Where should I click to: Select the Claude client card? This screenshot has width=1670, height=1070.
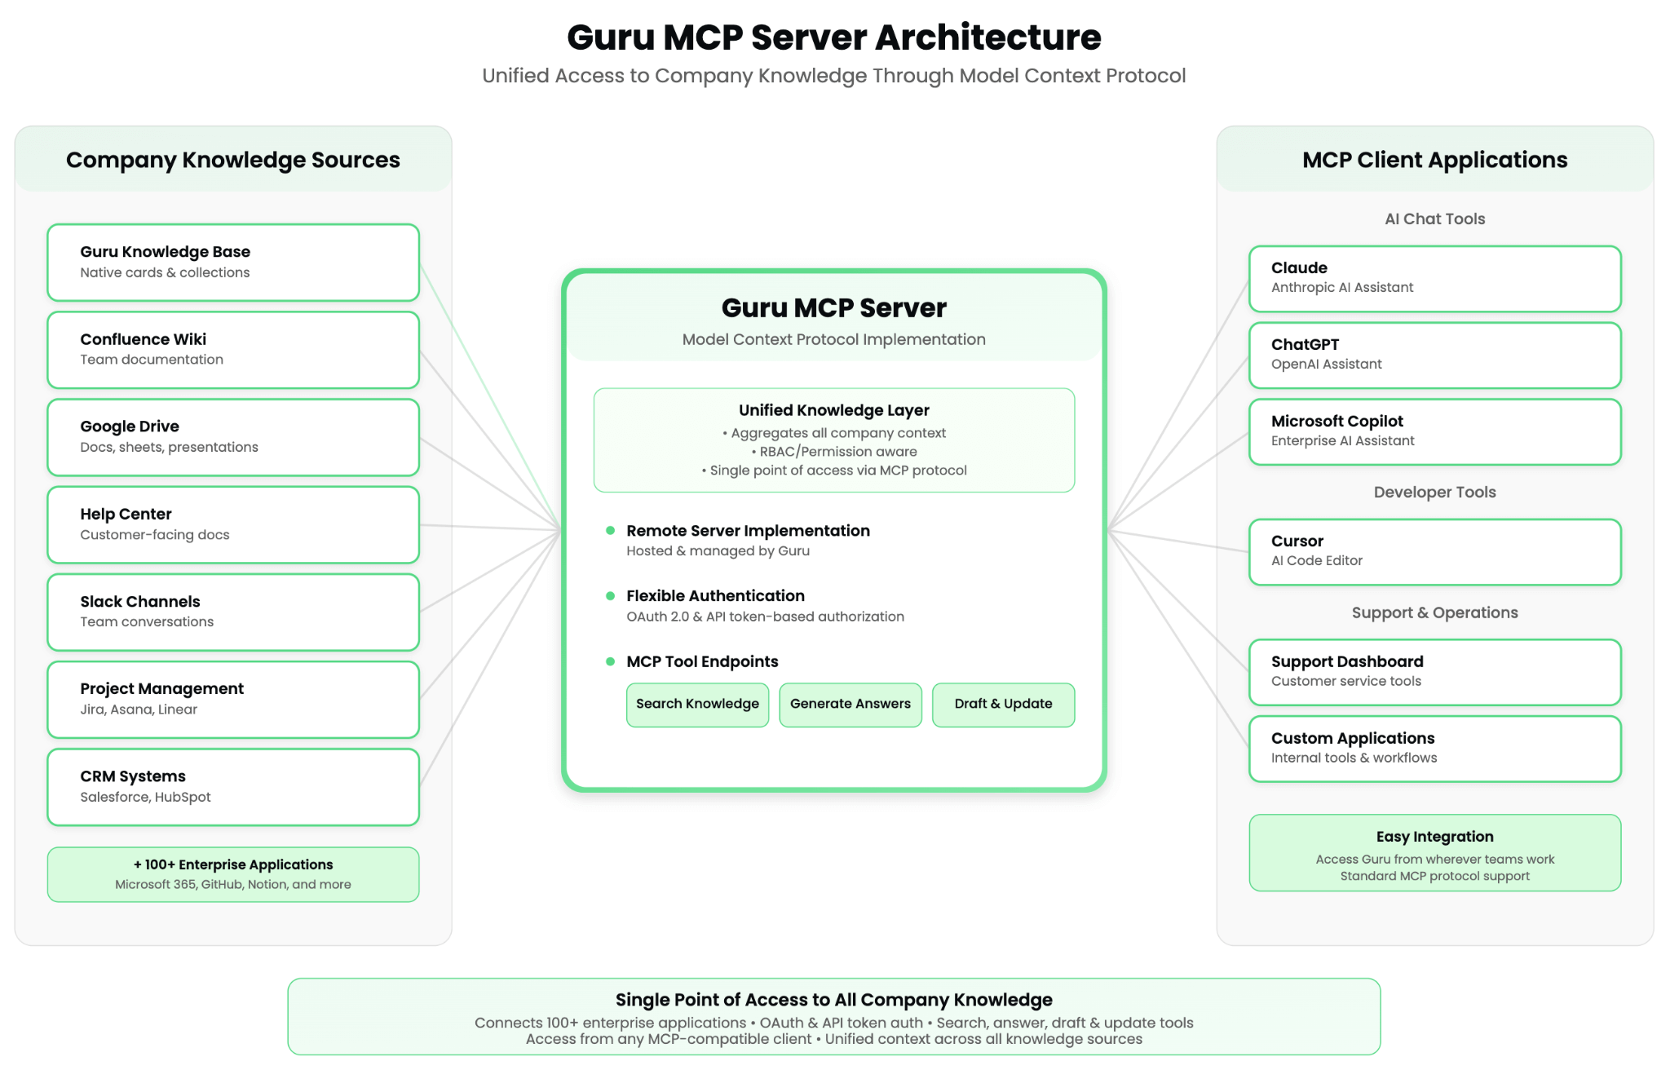pyautogui.click(x=1434, y=278)
